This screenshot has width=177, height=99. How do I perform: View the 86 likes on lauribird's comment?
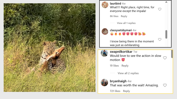tap(114, 16)
